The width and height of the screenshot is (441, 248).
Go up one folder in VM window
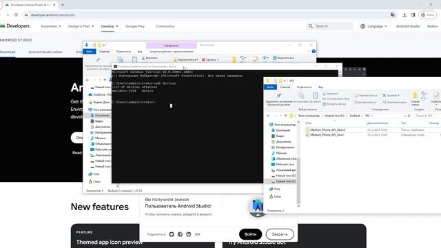285,116
